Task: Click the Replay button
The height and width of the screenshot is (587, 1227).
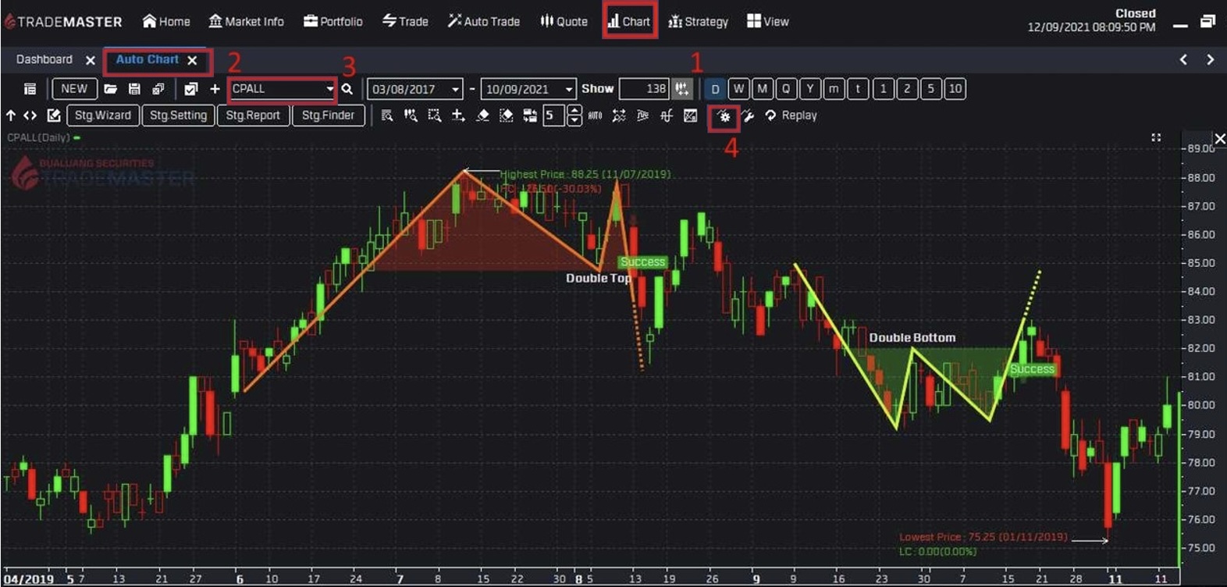Action: pyautogui.click(x=791, y=116)
